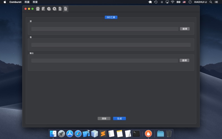Open the 視圖 menu in menu bar

pyautogui.click(x=27, y=2)
